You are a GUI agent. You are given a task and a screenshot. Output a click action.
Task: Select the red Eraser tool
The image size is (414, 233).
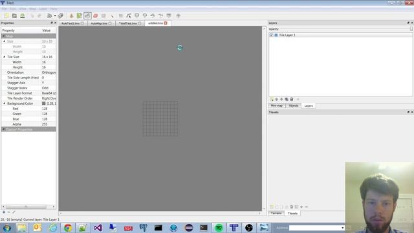96,16
